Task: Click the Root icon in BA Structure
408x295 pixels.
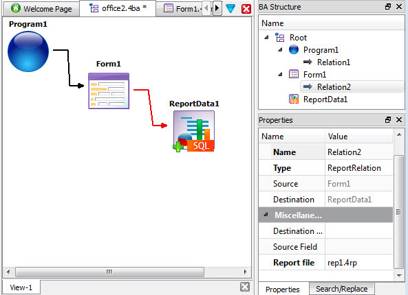Action: [x=280, y=38]
